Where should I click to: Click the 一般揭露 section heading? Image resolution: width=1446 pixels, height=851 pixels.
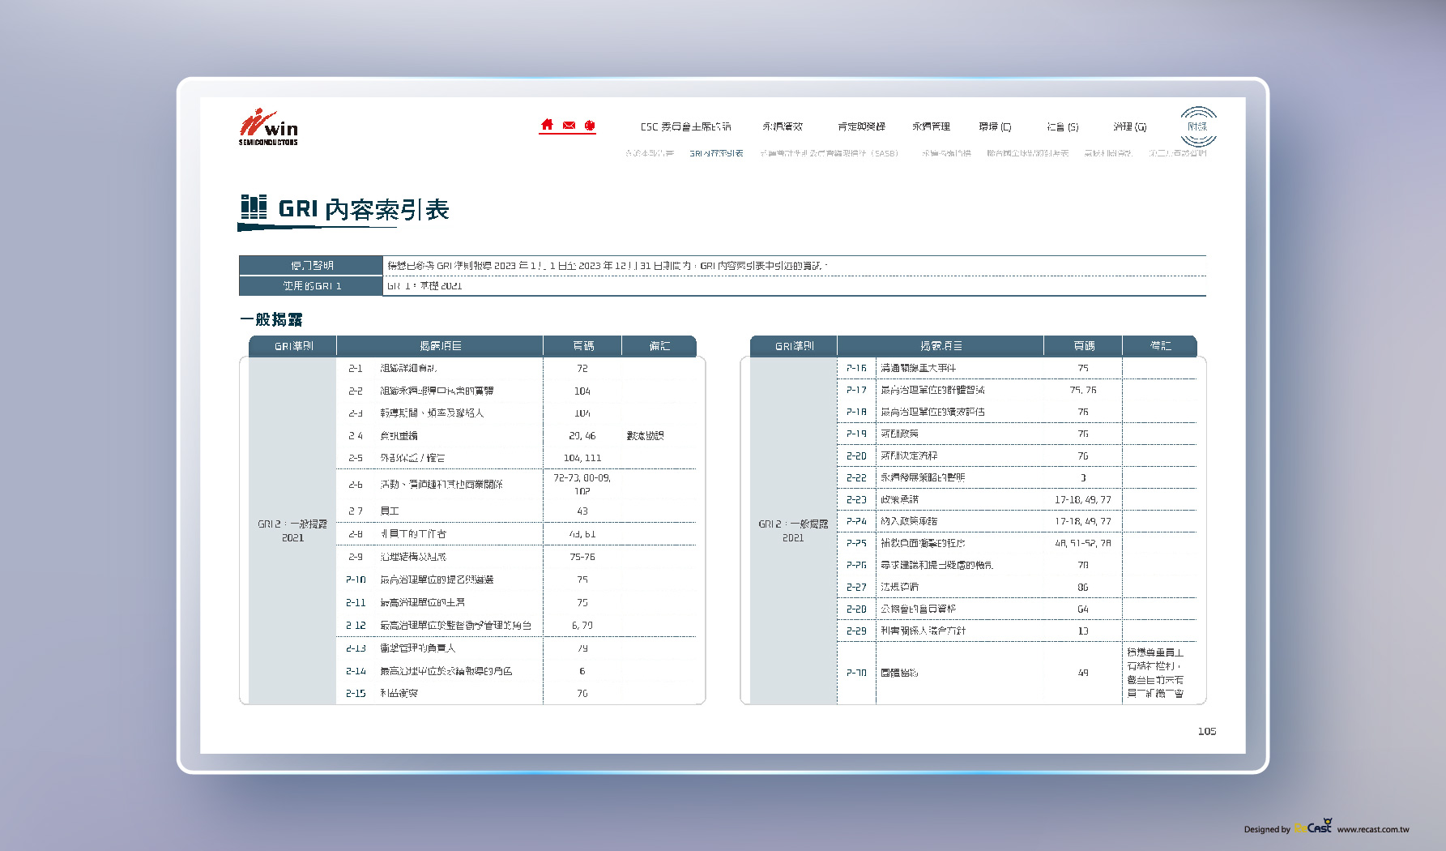271,319
